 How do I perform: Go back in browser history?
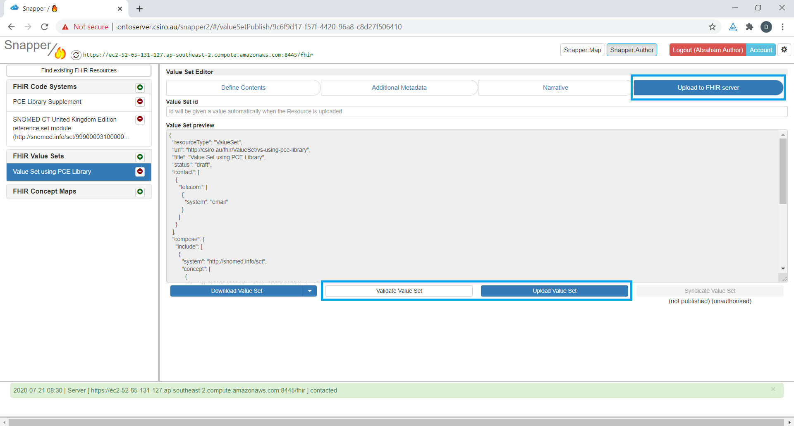pyautogui.click(x=11, y=27)
